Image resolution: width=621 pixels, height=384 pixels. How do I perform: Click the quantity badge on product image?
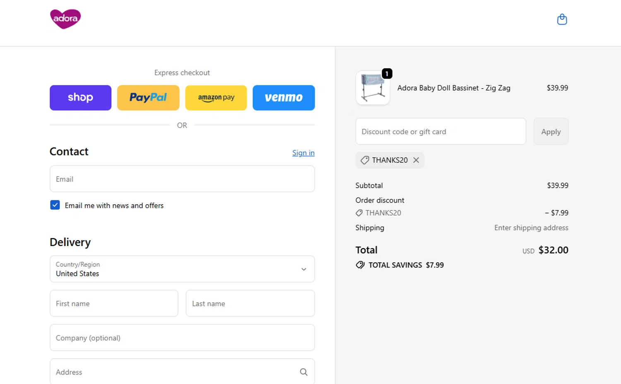(x=387, y=74)
